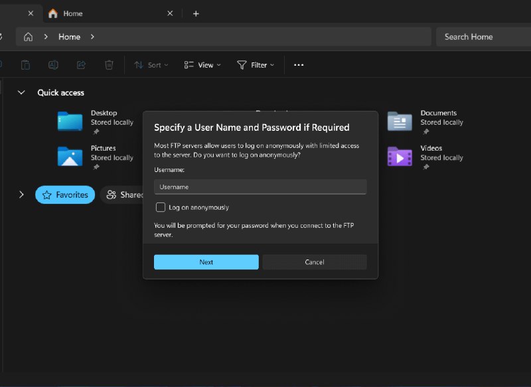
Task: Open the See more three-dot menu
Action: tap(299, 65)
